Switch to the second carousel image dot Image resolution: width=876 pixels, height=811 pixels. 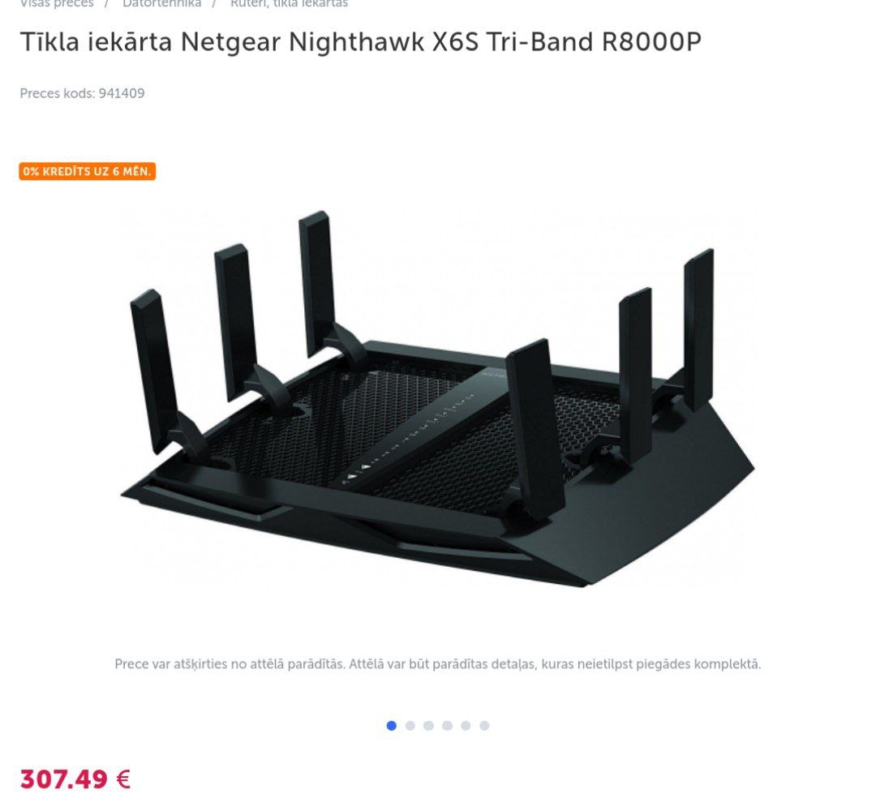tap(410, 726)
